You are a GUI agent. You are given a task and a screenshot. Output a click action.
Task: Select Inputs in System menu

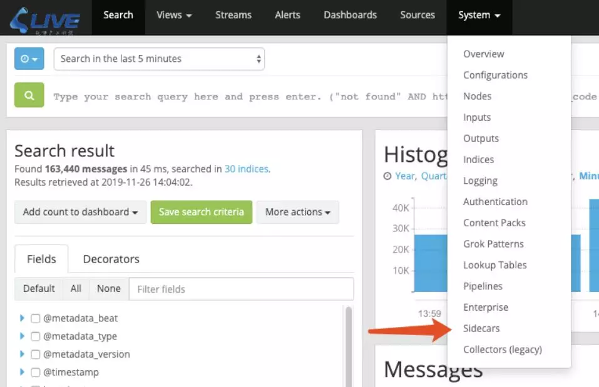coord(477,118)
